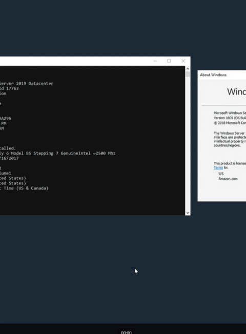Click the '© 2018 Microsoft' copyright line

pos(230,123)
